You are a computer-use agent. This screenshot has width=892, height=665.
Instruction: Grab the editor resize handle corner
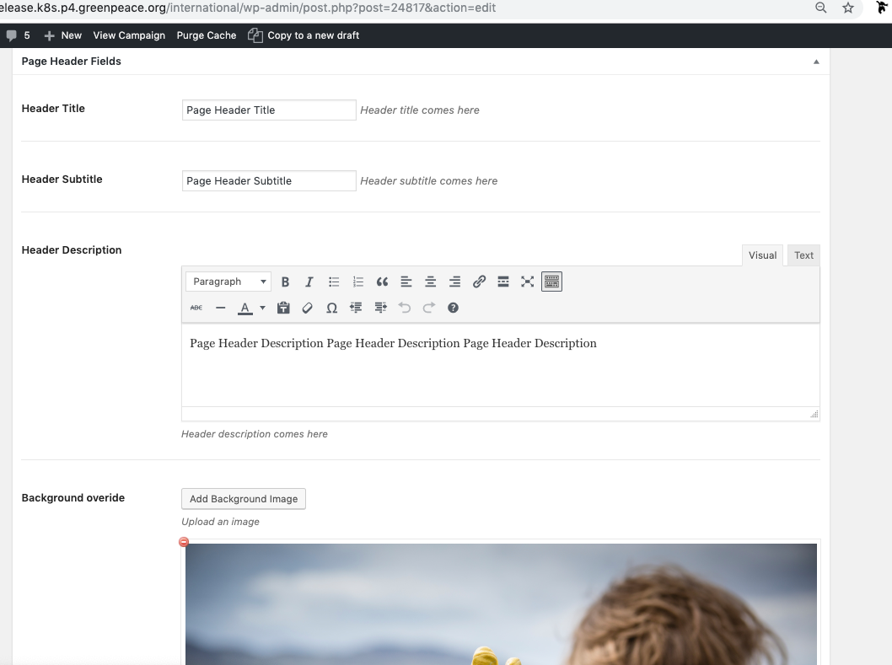click(x=814, y=414)
